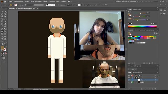Viewport: 168px width, 94px height.
Task: Expand the Слой 2 layer arrow
Action: click(134, 75)
